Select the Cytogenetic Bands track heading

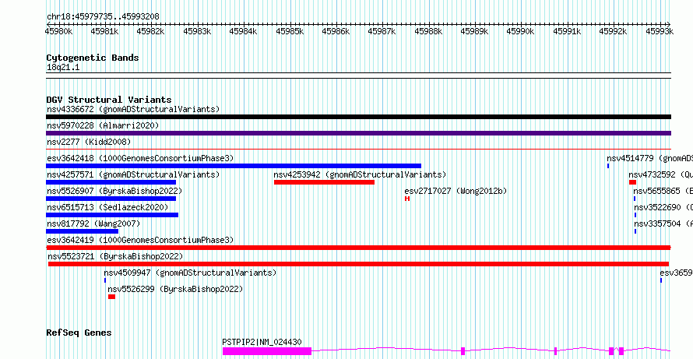click(x=93, y=58)
